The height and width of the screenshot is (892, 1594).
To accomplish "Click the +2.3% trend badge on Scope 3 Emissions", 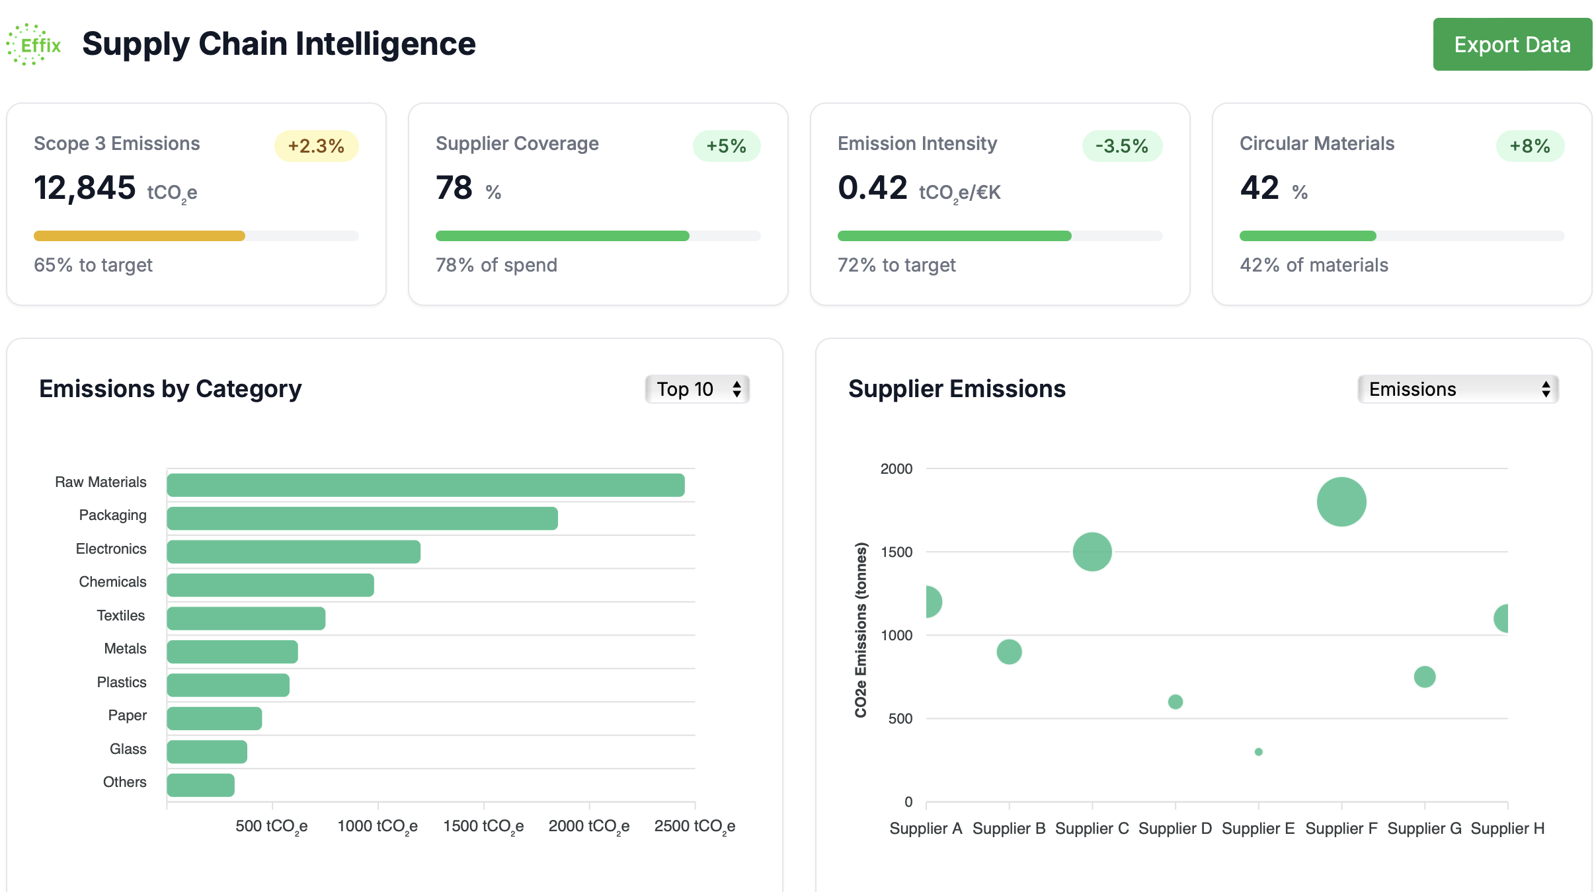I will 317,145.
